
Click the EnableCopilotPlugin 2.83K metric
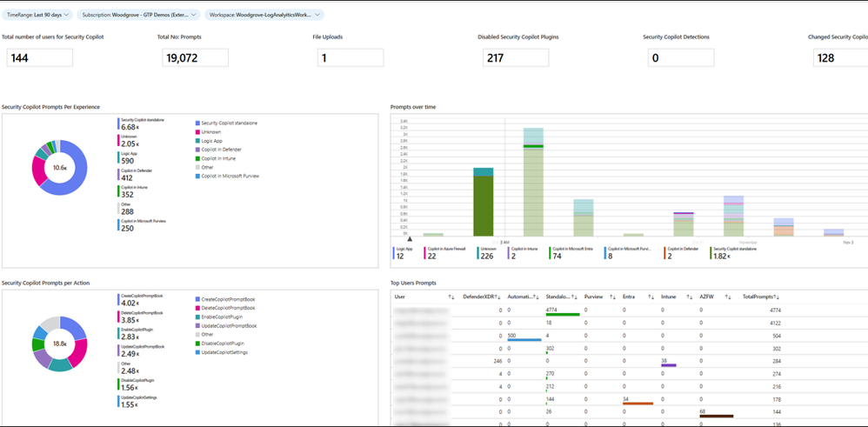135,333
